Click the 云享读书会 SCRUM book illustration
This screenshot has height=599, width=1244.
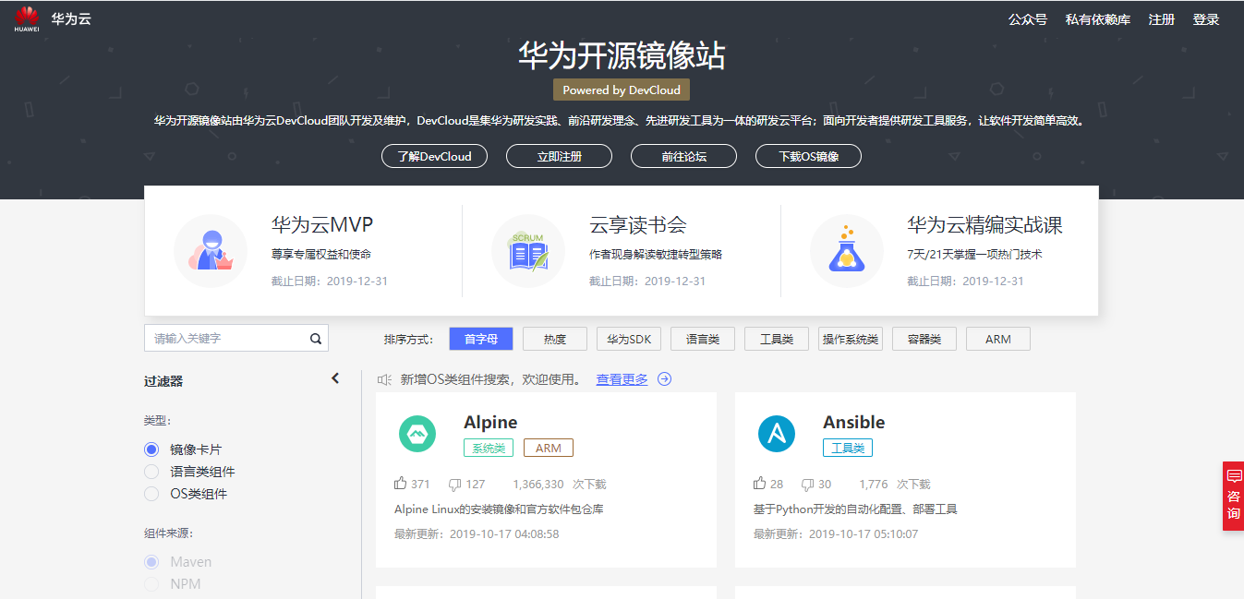(x=528, y=251)
